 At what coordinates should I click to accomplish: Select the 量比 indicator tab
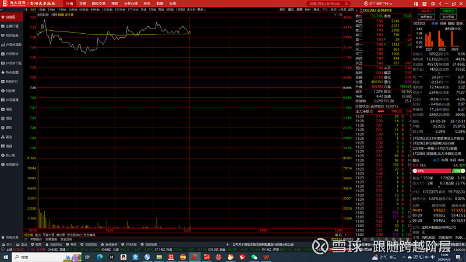click(38, 235)
